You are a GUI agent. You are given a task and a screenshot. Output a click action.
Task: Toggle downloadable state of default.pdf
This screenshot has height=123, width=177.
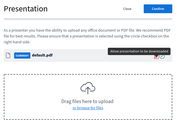[x=156, y=57]
